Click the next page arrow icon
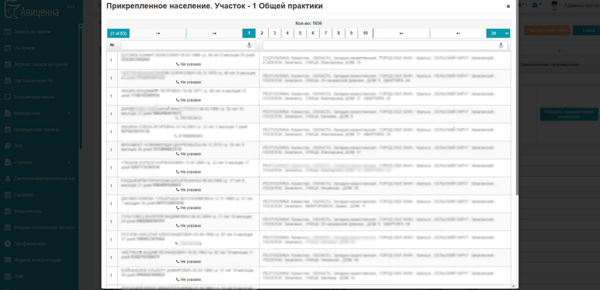The height and width of the screenshot is (290, 600). [x=401, y=33]
